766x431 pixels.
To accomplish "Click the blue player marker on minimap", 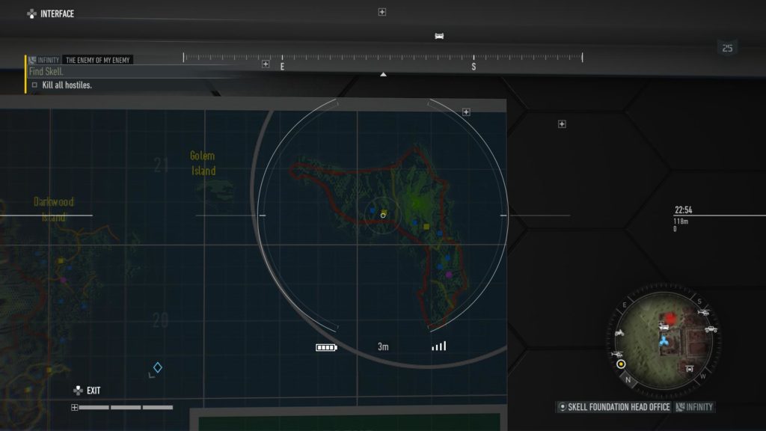I will (664, 341).
